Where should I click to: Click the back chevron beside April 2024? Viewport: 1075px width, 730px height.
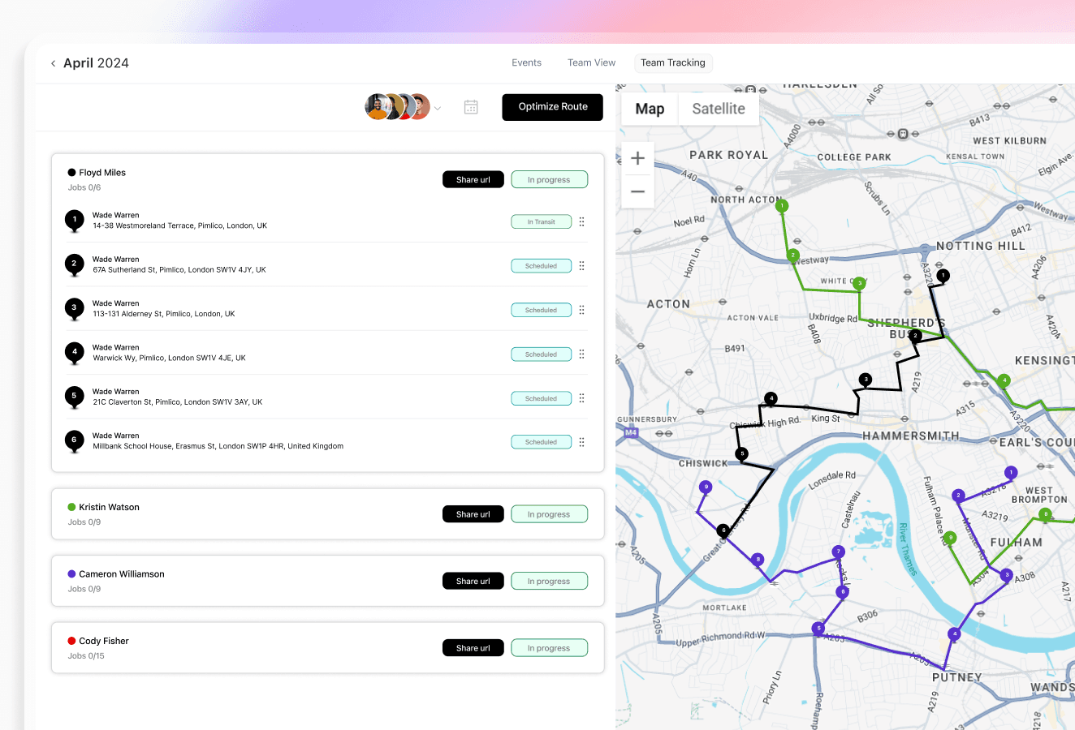tap(53, 62)
